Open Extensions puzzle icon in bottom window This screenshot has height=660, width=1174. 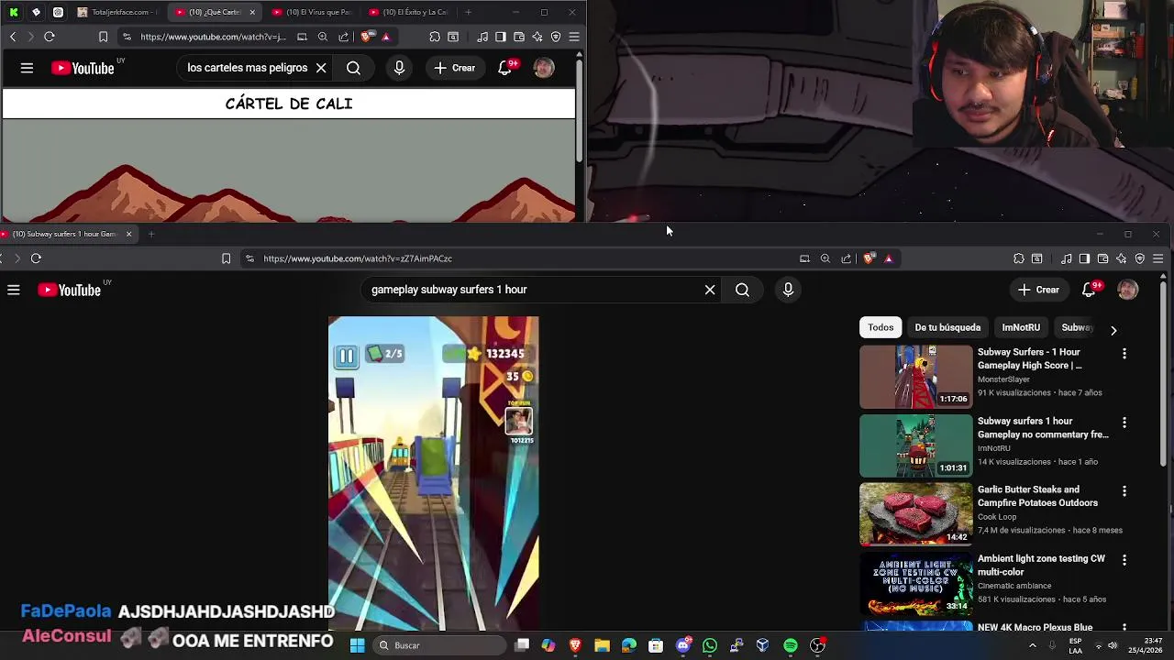(1019, 258)
